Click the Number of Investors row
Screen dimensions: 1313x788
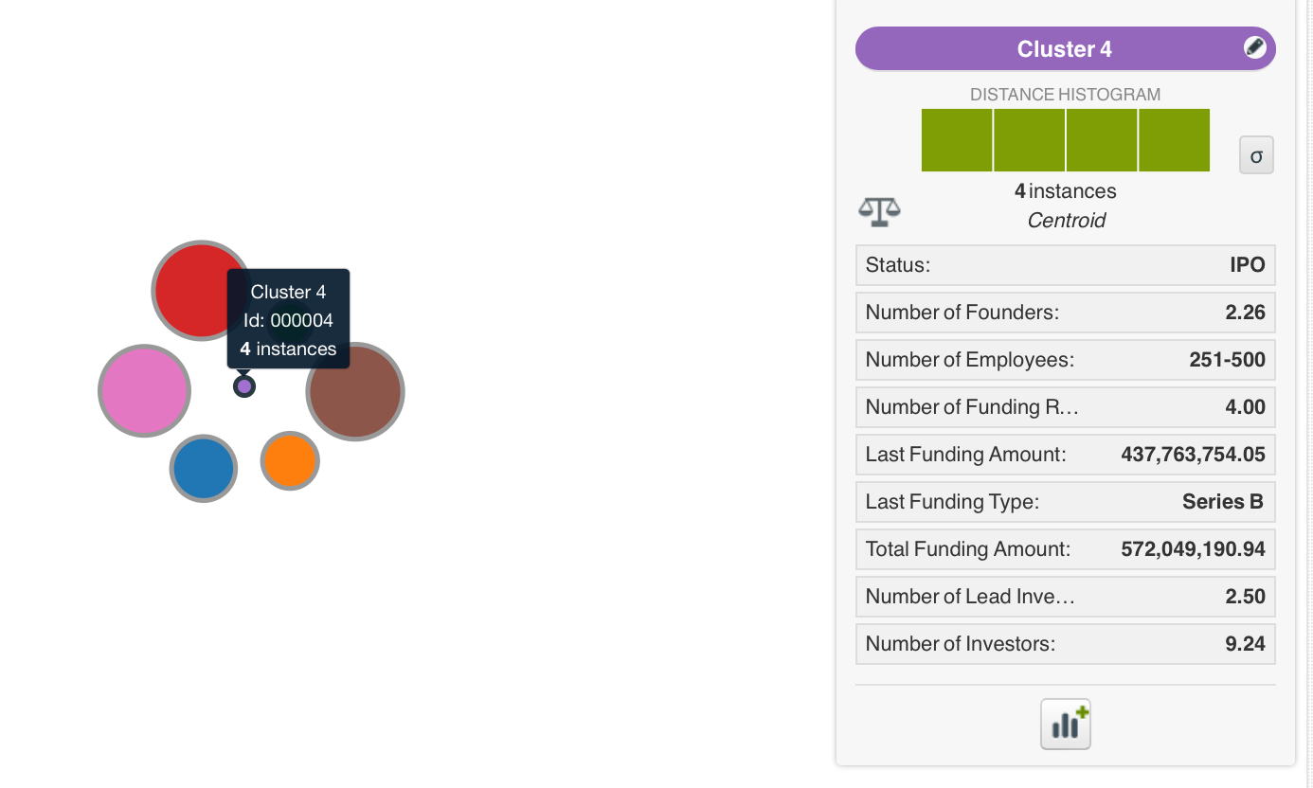[x=1065, y=644]
